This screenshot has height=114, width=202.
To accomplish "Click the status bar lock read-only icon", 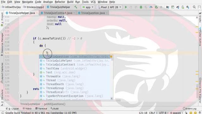I will tap(186, 113).
